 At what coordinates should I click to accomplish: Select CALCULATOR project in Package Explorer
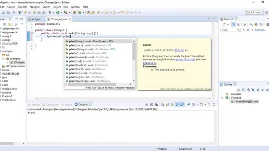10,44
